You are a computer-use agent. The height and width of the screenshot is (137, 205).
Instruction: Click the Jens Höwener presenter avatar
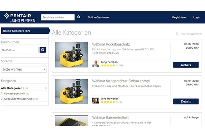pos(96,100)
